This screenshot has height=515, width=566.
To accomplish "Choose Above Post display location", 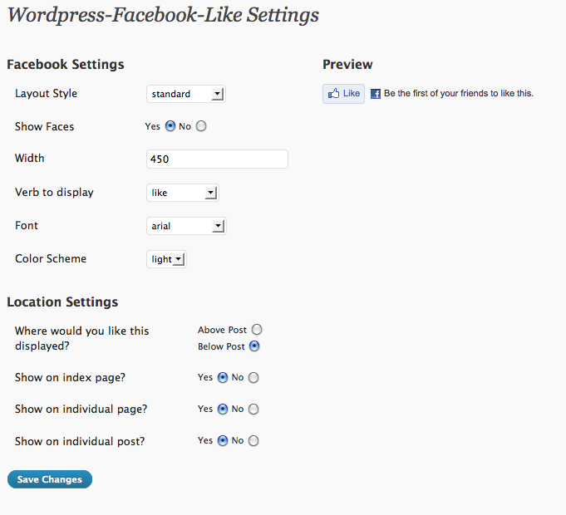I will coord(257,330).
